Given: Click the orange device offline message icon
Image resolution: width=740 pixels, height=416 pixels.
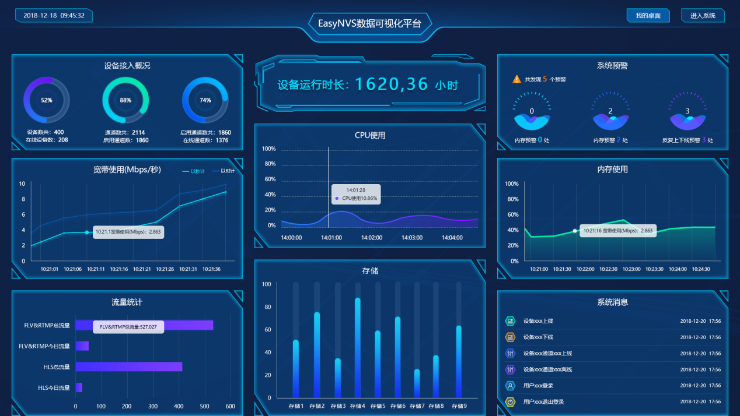Looking at the screenshot, I should click(x=510, y=337).
